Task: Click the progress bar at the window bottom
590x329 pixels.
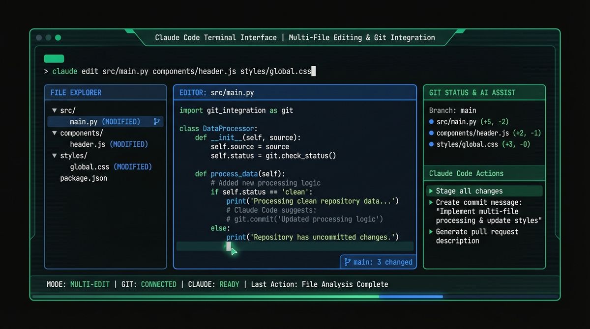Action: pos(295,297)
